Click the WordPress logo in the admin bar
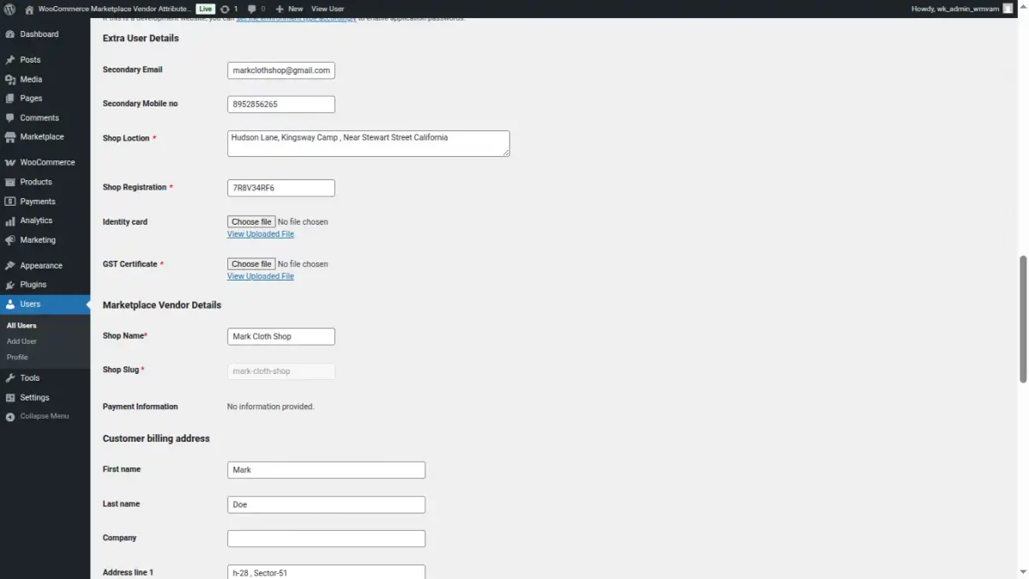Image resolution: width=1029 pixels, height=579 pixels. 9,9
